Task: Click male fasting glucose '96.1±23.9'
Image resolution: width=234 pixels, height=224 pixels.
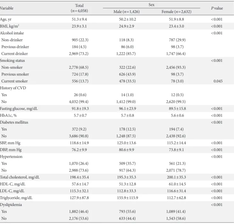Action: pyautogui.click(x=127, y=108)
